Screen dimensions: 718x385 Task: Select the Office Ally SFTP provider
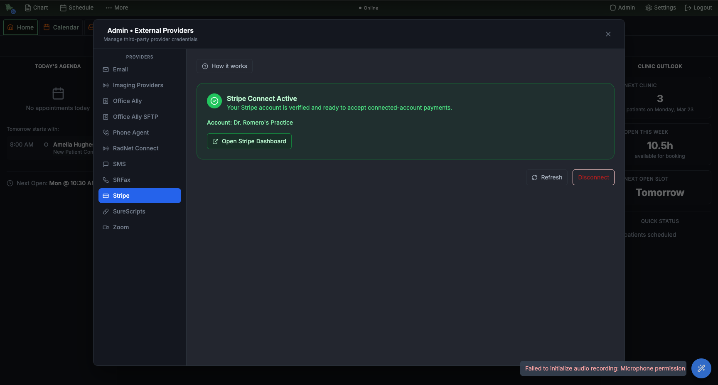[140, 117]
